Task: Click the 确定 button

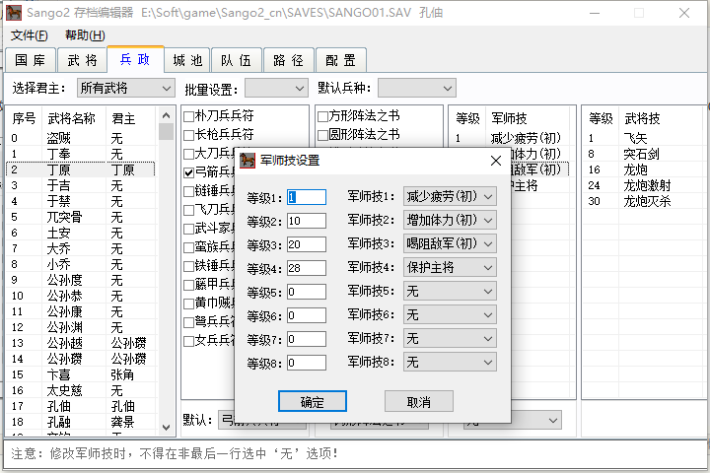Action: pyautogui.click(x=313, y=401)
